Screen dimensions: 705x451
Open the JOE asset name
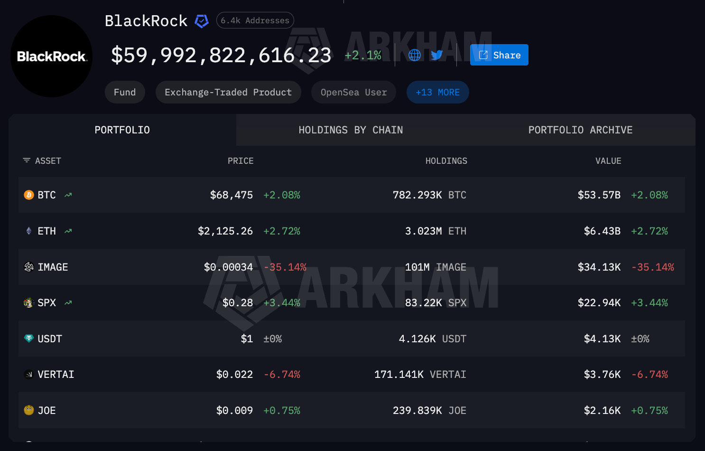(x=47, y=411)
